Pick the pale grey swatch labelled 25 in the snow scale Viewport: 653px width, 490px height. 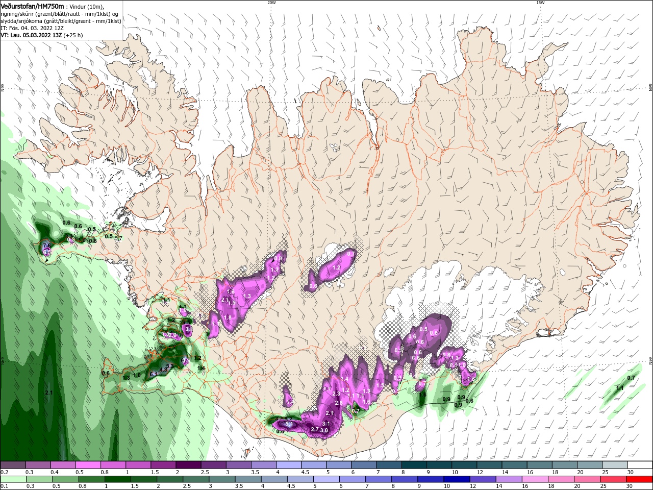[x=614, y=465]
